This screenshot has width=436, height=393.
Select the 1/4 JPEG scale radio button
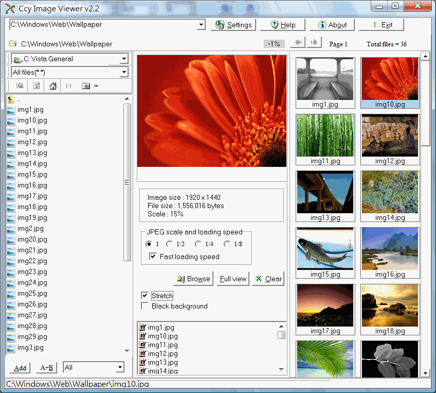tap(198, 244)
